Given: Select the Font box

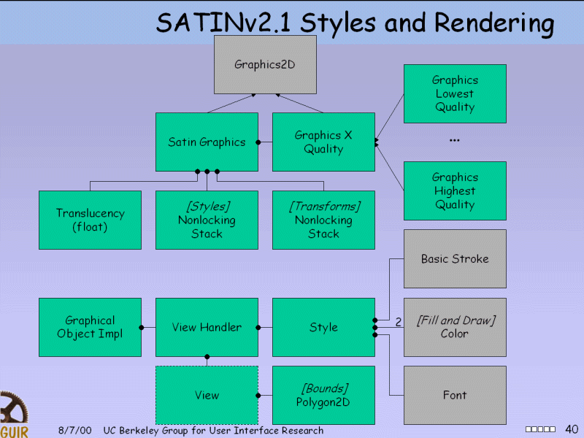Looking at the screenshot, I should pyautogui.click(x=455, y=395).
